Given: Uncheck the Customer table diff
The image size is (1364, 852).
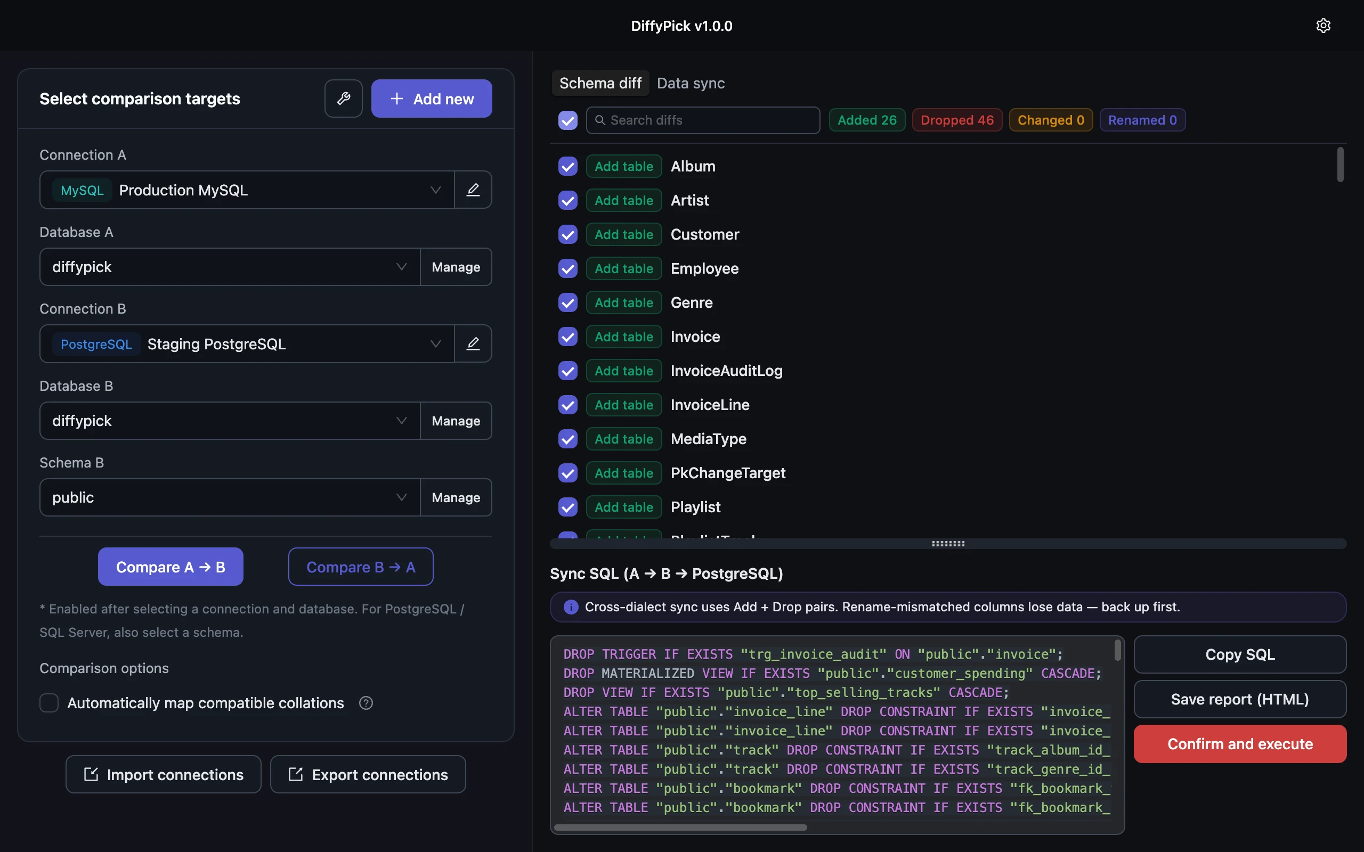Looking at the screenshot, I should 567,234.
